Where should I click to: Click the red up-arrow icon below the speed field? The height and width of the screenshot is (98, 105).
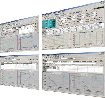tap(58, 26)
